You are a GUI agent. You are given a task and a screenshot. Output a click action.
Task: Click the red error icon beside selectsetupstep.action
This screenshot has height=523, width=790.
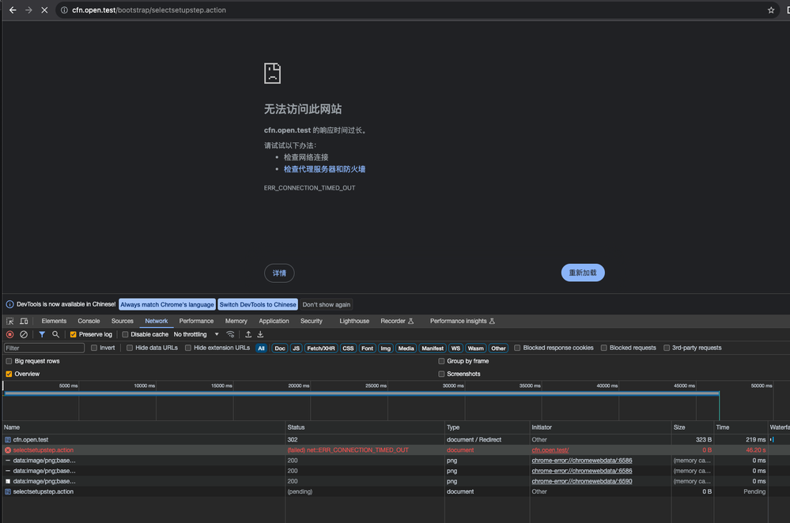pos(8,450)
